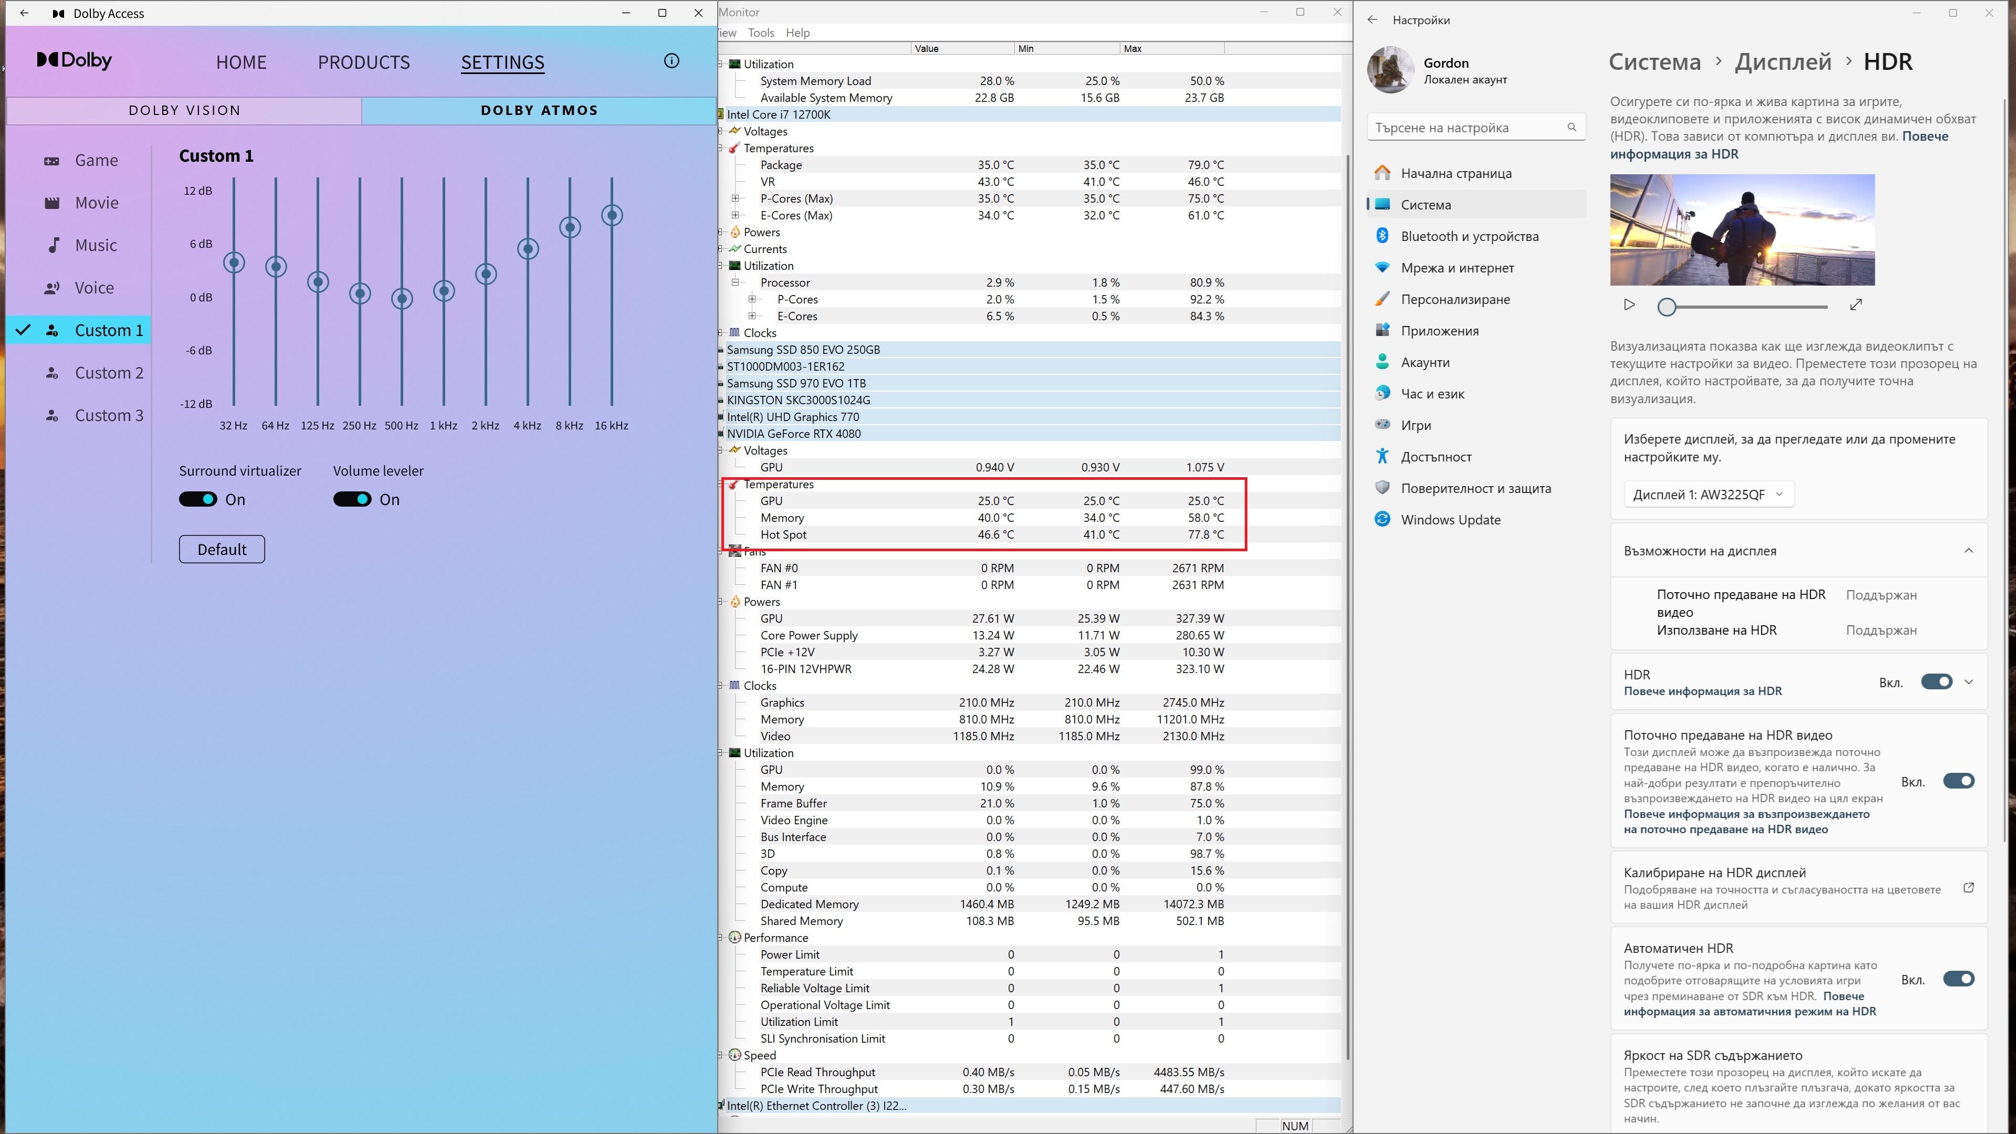Select the Music note preset icon
Viewport: 2016px width, 1134px height.
point(53,246)
